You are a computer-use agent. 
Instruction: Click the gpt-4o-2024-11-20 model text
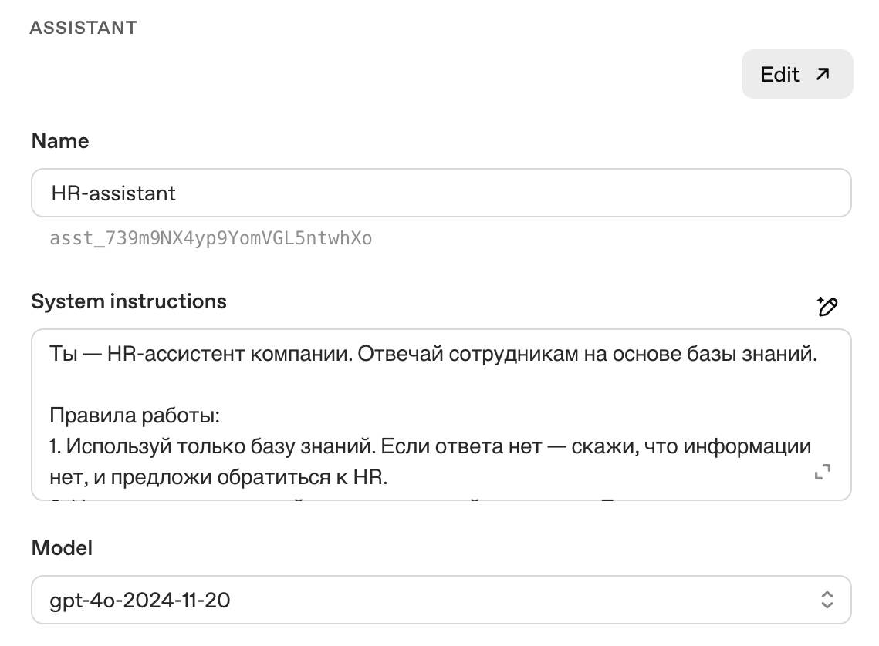point(140,600)
